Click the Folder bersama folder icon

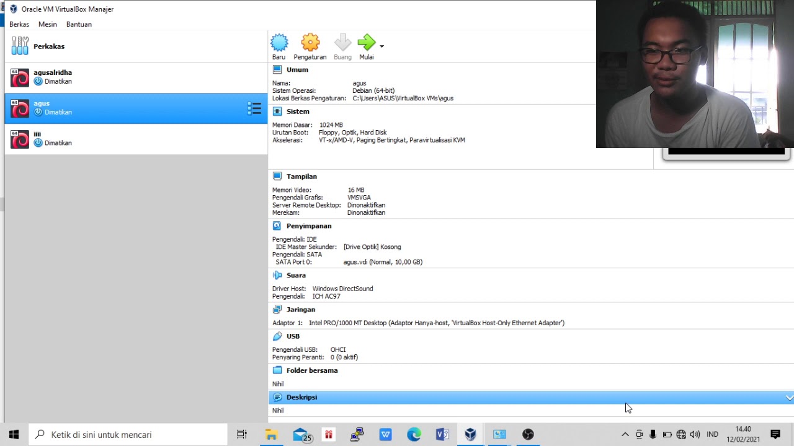(277, 370)
